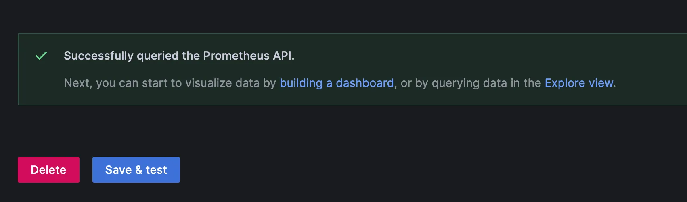Click the Next, you can start sentence
Screen dimensions: 687x202
[x=170, y=83]
